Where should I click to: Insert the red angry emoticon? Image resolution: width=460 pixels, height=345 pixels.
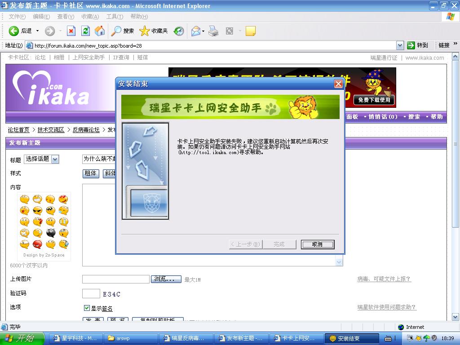[x=38, y=244]
